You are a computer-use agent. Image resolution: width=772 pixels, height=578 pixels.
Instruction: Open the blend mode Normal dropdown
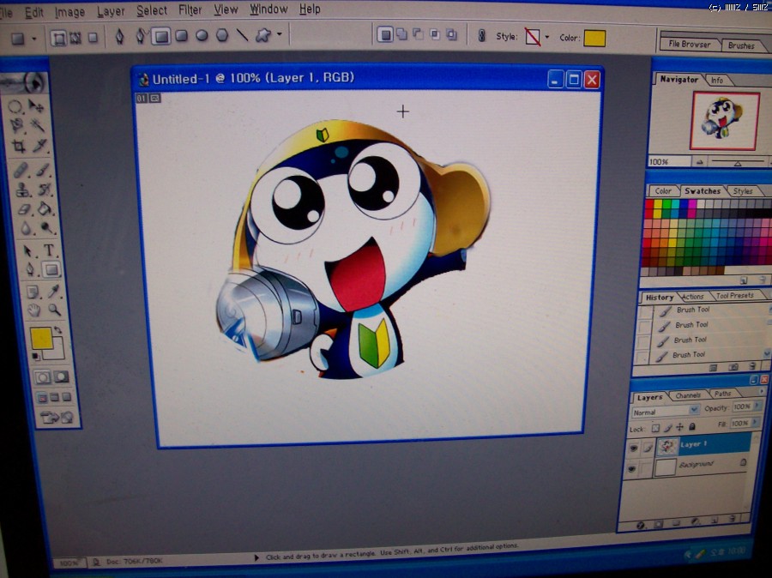665,411
